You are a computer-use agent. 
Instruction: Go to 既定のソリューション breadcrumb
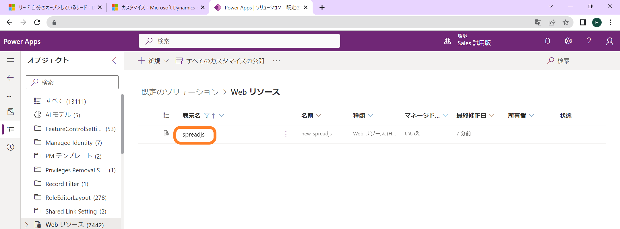point(180,92)
